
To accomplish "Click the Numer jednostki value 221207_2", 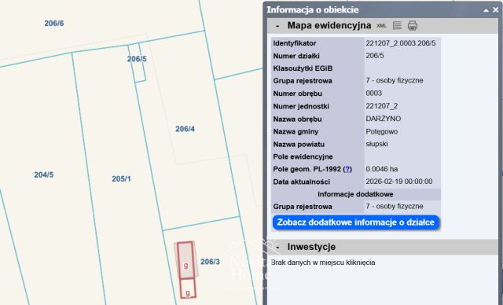I will point(382,106).
